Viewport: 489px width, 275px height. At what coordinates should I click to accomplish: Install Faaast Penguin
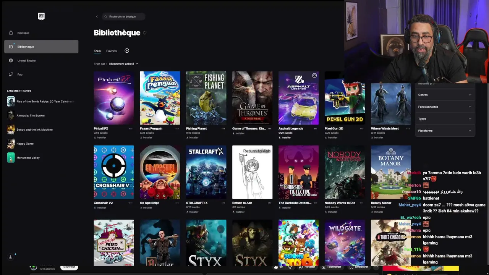tap(146, 137)
